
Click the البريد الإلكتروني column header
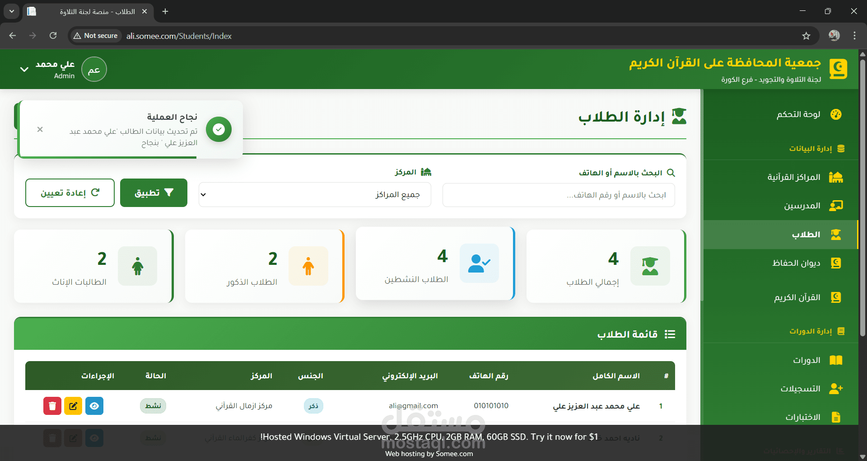coord(410,376)
